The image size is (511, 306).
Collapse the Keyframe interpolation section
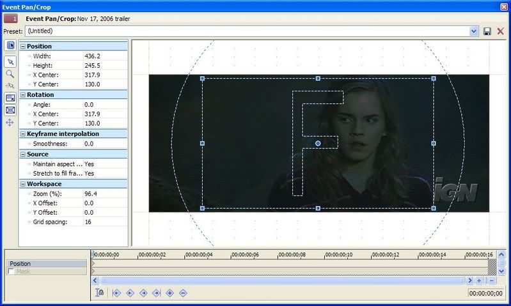23,134
